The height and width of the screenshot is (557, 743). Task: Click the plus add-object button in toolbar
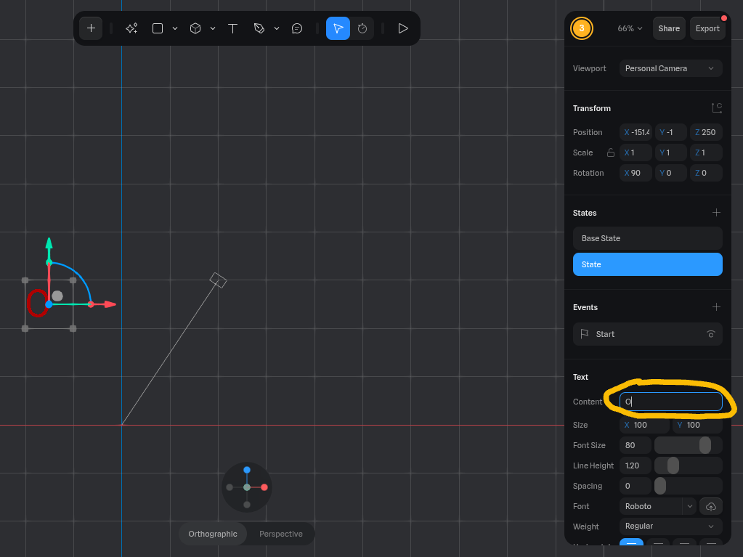pyautogui.click(x=91, y=28)
